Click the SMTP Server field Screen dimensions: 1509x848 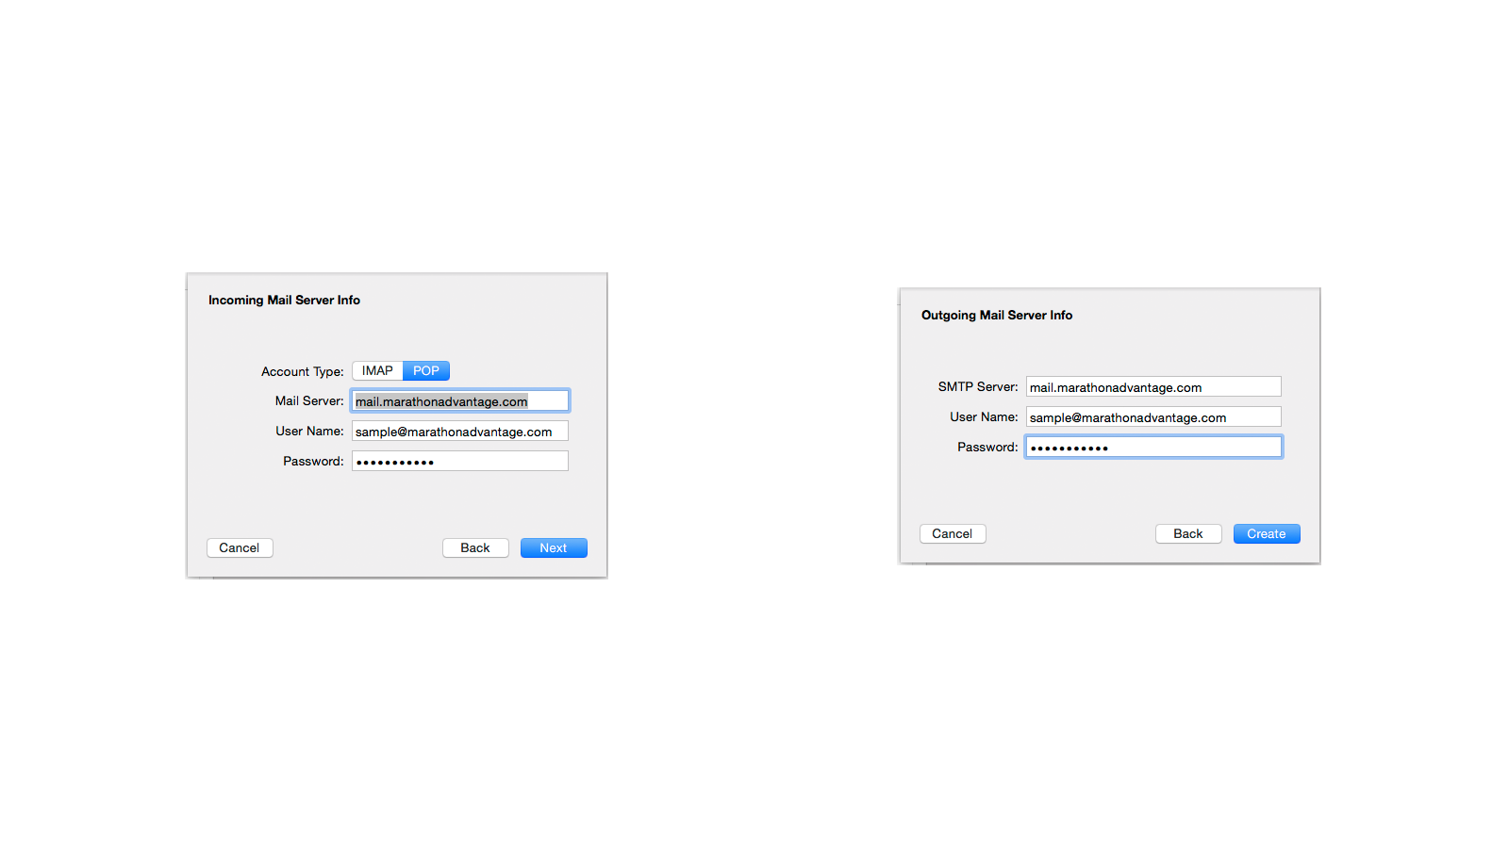(x=1153, y=387)
